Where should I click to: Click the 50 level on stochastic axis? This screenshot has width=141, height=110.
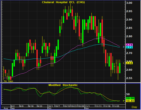(x=128, y=94)
